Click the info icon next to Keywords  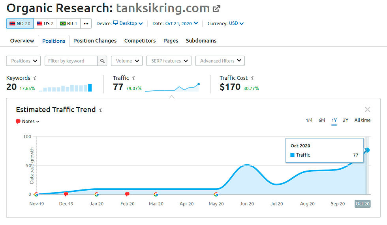pos(35,78)
